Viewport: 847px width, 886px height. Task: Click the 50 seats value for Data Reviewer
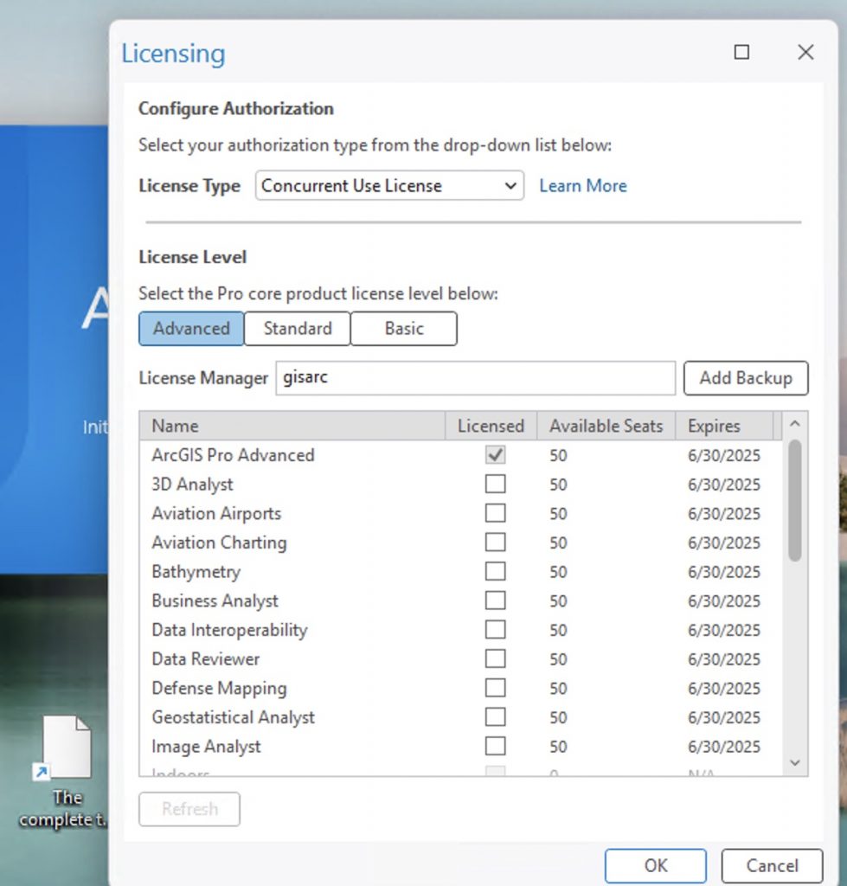(558, 659)
